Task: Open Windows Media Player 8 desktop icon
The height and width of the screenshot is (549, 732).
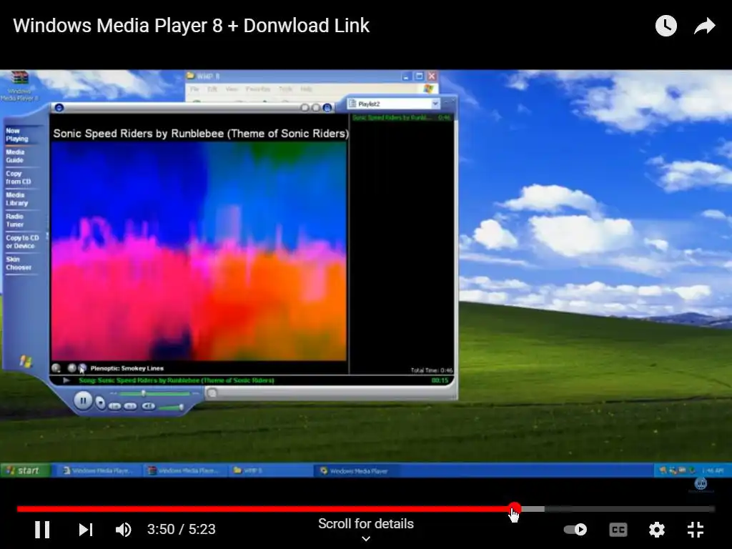Action: click(x=19, y=86)
